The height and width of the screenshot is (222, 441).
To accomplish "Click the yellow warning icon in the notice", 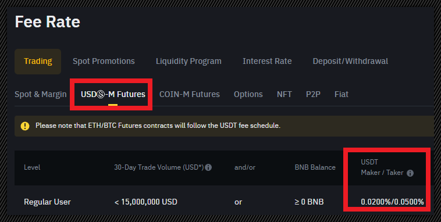I will click(x=25, y=126).
